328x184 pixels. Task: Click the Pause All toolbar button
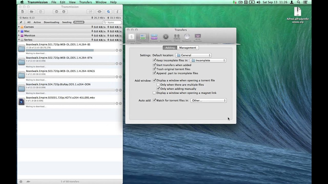click(x=57, y=11)
